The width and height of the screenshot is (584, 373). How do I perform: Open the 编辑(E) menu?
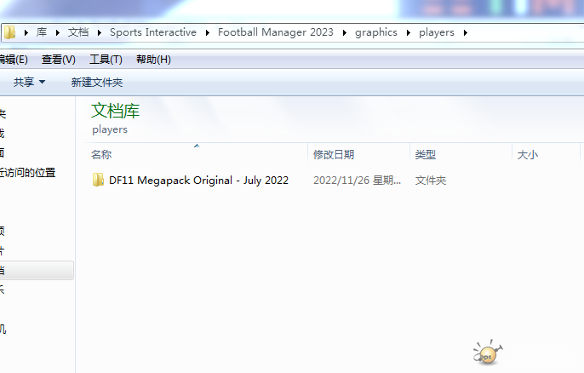(x=14, y=60)
